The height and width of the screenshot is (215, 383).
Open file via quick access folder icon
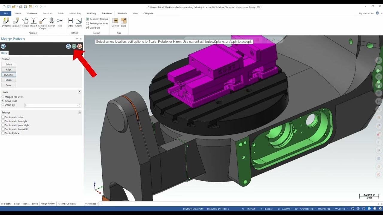point(14,7)
